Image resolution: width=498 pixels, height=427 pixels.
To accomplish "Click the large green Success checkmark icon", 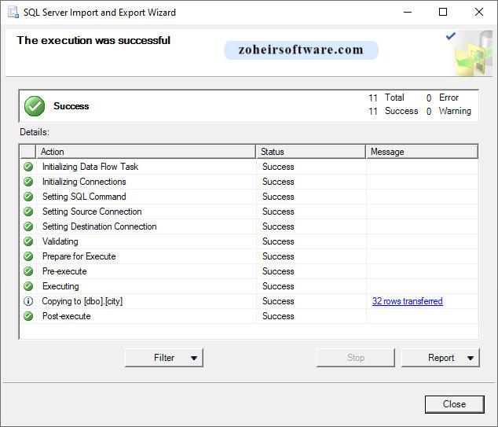I will click(35, 106).
